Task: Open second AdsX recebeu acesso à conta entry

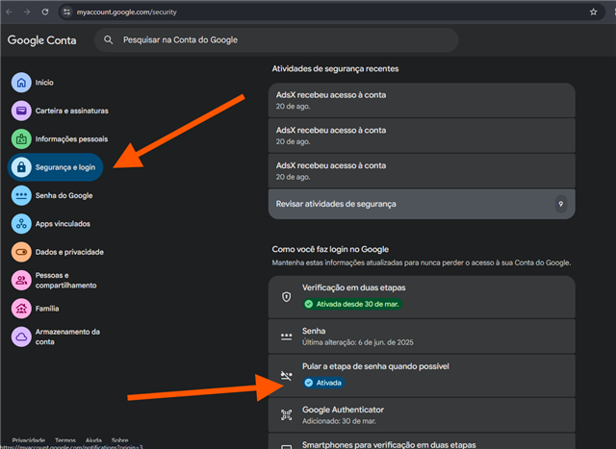Action: click(x=422, y=136)
